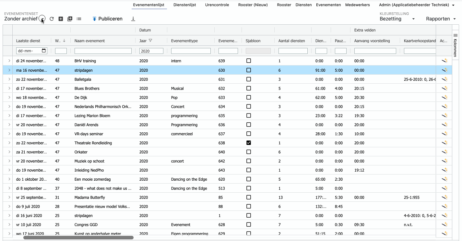Click the Naam evenement filter input

(x=103, y=51)
